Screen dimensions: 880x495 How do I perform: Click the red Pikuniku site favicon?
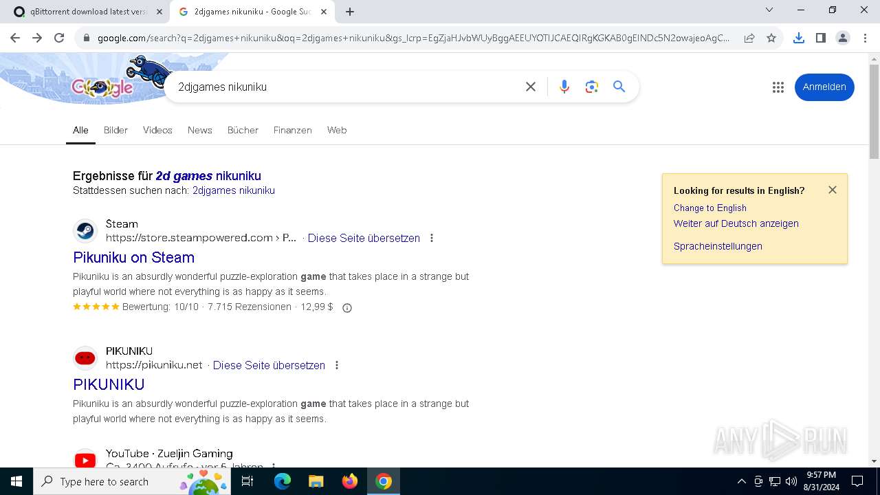click(x=85, y=358)
